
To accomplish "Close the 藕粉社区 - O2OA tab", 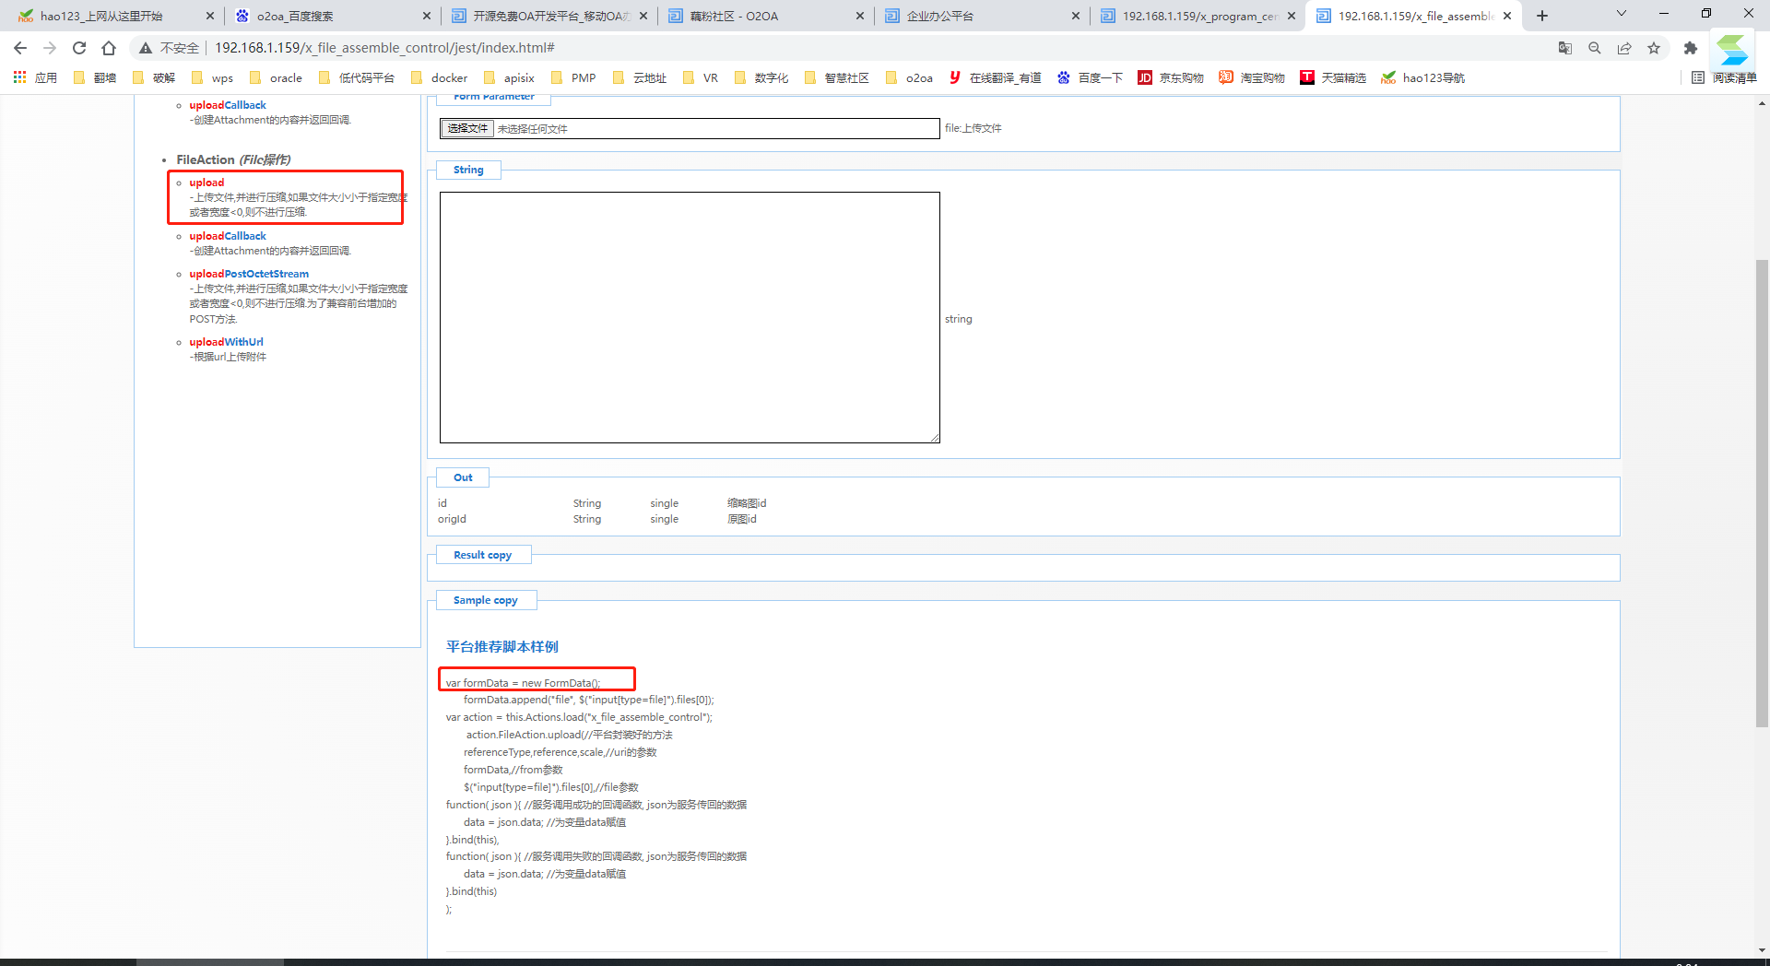I will tap(859, 16).
